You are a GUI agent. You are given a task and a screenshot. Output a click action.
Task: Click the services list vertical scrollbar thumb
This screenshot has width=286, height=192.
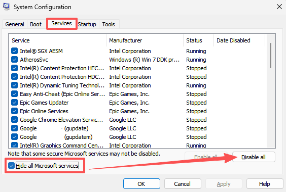click(271, 56)
